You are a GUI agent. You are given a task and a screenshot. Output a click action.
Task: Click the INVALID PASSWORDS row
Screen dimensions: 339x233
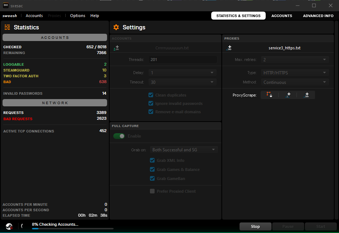[x=55, y=93]
